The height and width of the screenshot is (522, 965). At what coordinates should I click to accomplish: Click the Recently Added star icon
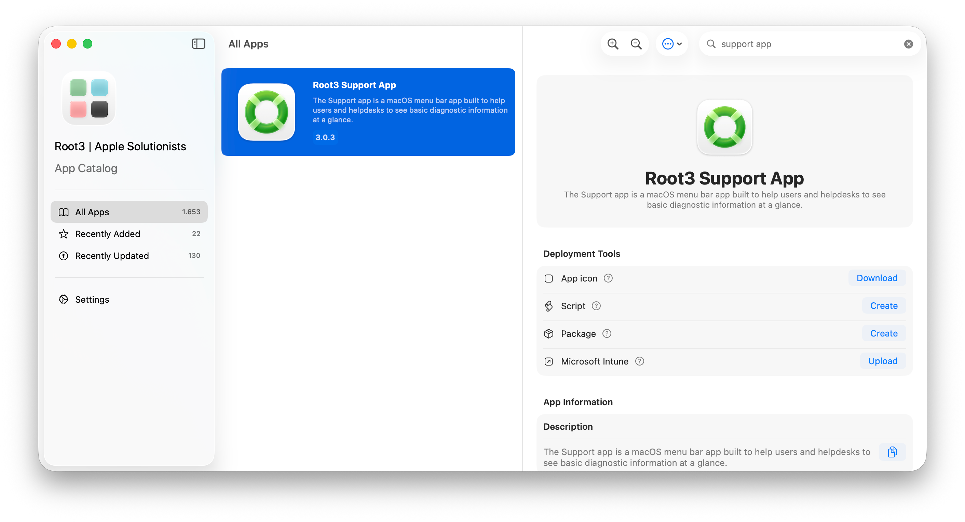[x=64, y=234]
